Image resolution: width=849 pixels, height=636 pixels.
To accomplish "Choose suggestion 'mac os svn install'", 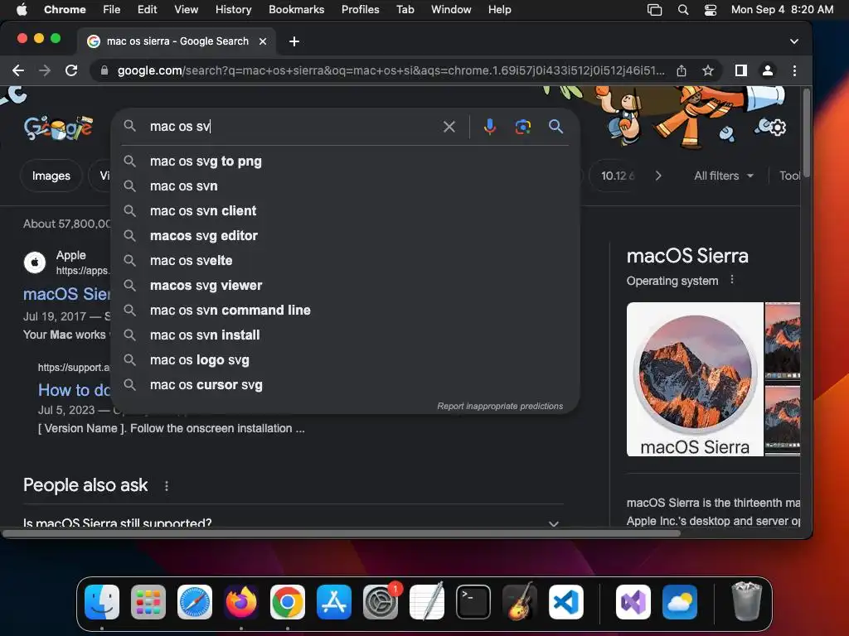I will pyautogui.click(x=345, y=335).
